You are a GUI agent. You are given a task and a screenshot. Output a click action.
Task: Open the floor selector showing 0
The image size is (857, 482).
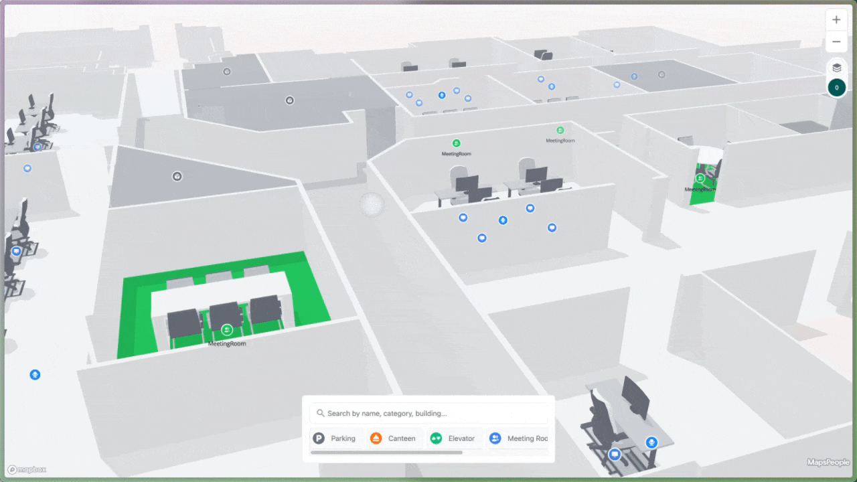click(836, 88)
